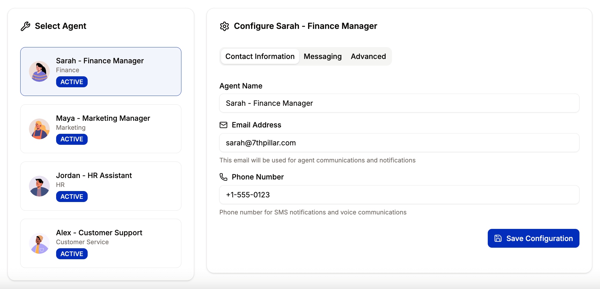
Task: Toggle the ACTIVE badge on Alex's card
Action: pyautogui.click(x=71, y=253)
